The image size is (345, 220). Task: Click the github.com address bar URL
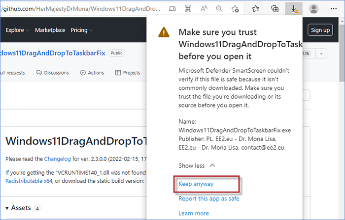[x=81, y=9]
